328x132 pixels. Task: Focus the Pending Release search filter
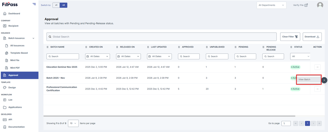tap(273, 56)
